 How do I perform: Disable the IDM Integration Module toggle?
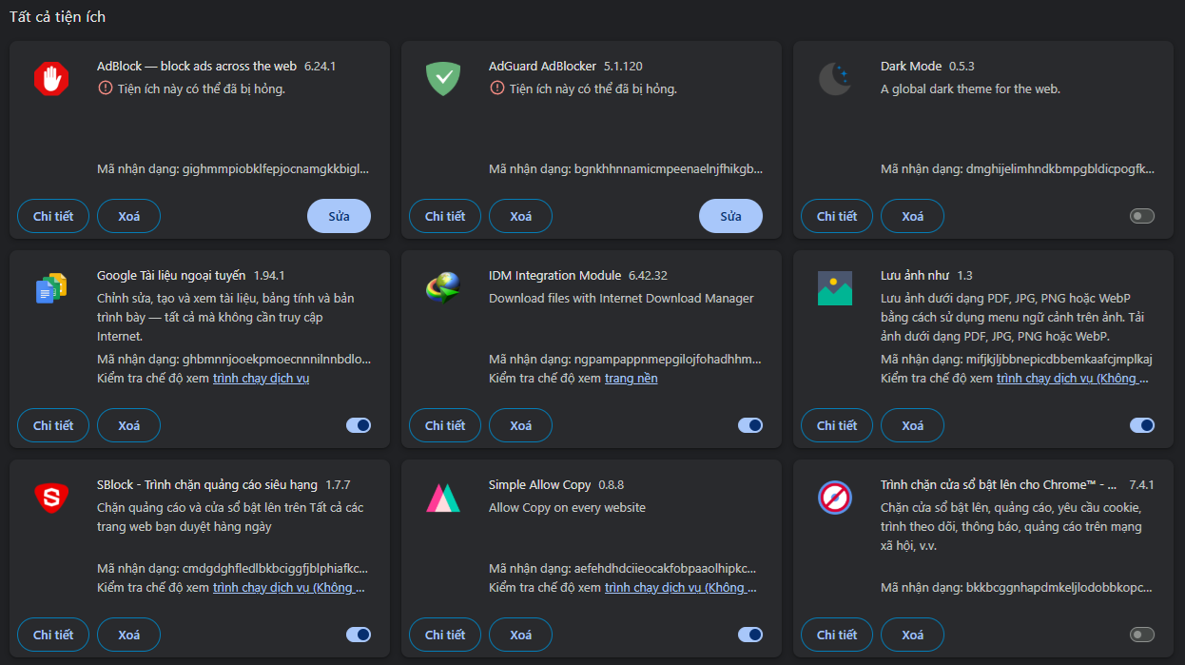pos(749,425)
